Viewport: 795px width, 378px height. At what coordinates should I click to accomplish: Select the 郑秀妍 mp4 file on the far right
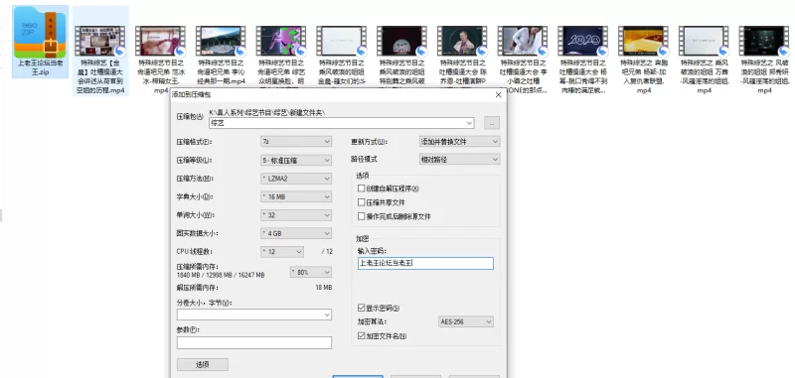coord(763,41)
